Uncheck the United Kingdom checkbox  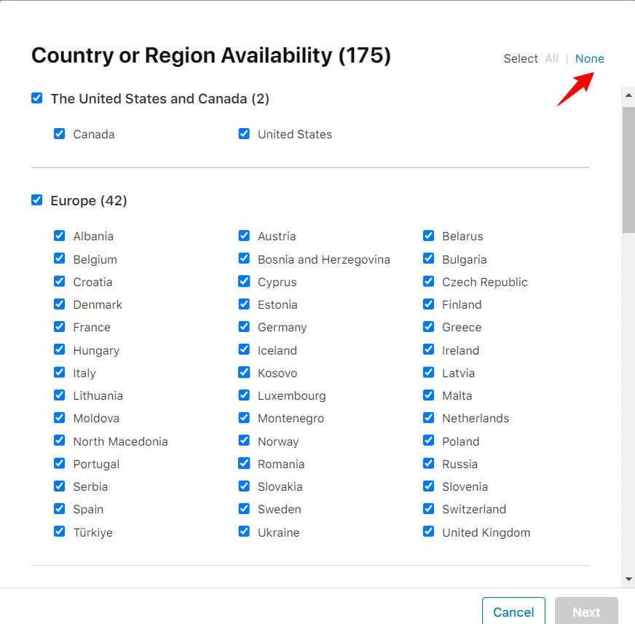click(428, 532)
